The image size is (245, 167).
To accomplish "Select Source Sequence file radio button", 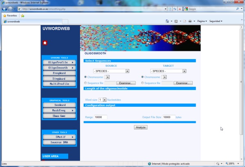I will pos(85,83).
